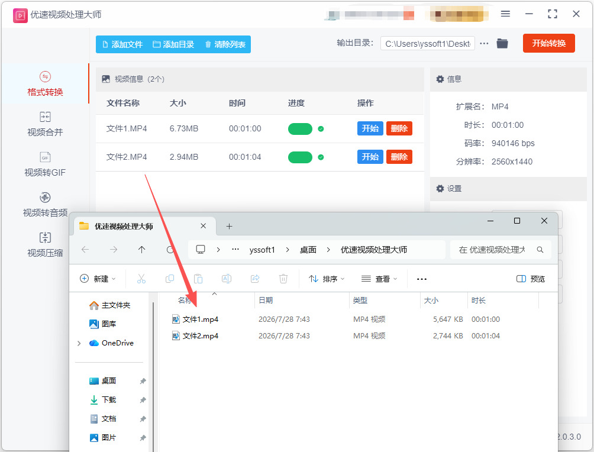Delete 文件2.MP4 with 删除 button
The height and width of the screenshot is (452, 594).
[x=399, y=157]
